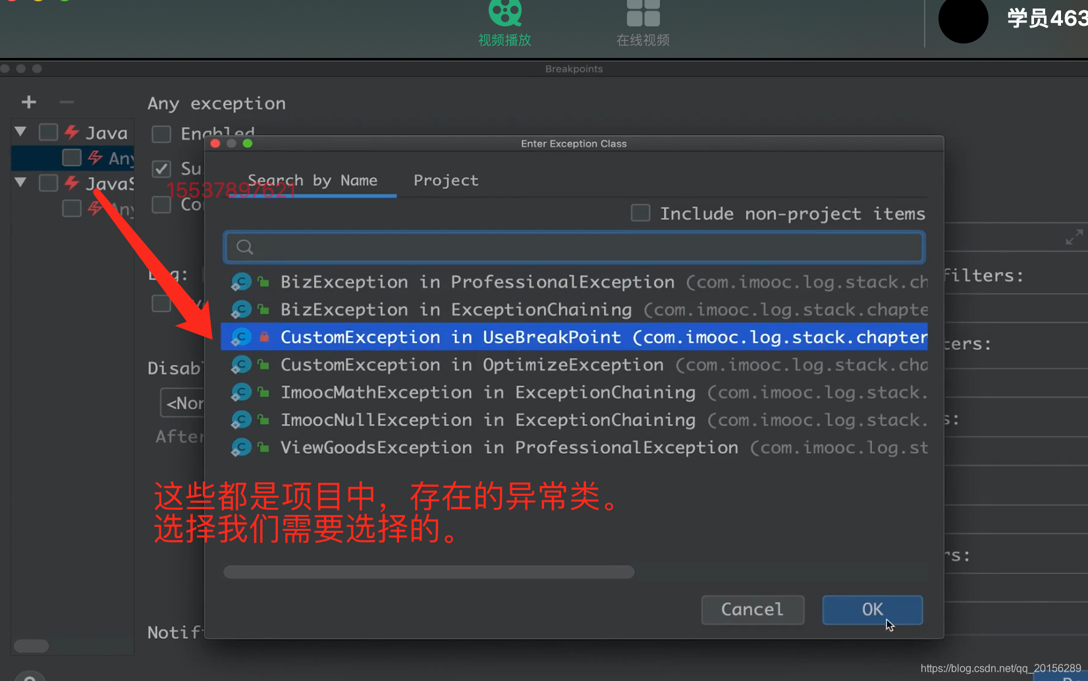Click the user avatar circle
The height and width of the screenshot is (681, 1088).
click(963, 18)
